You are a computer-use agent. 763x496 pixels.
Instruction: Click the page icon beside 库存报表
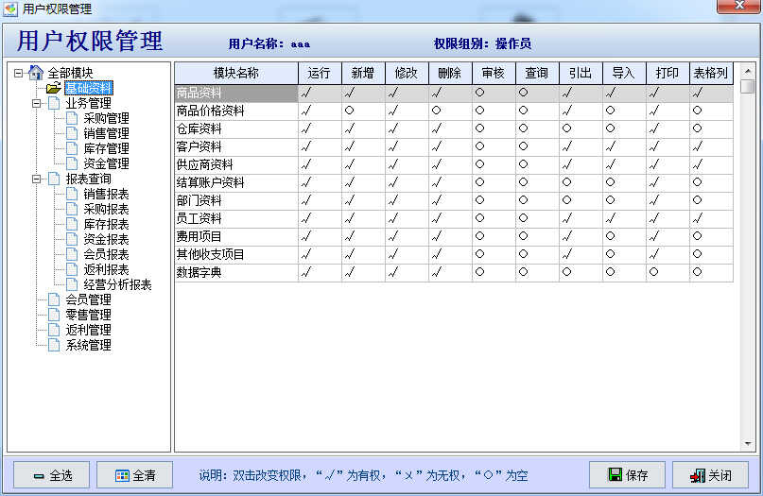72,224
